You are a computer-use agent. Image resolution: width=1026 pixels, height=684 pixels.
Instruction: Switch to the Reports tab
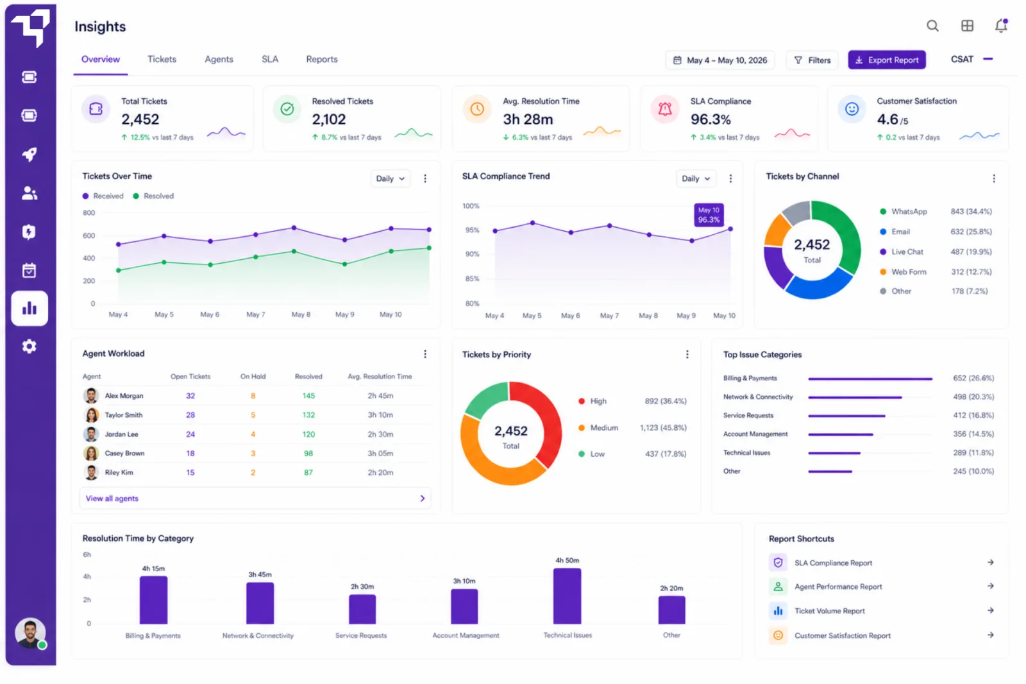click(x=322, y=59)
